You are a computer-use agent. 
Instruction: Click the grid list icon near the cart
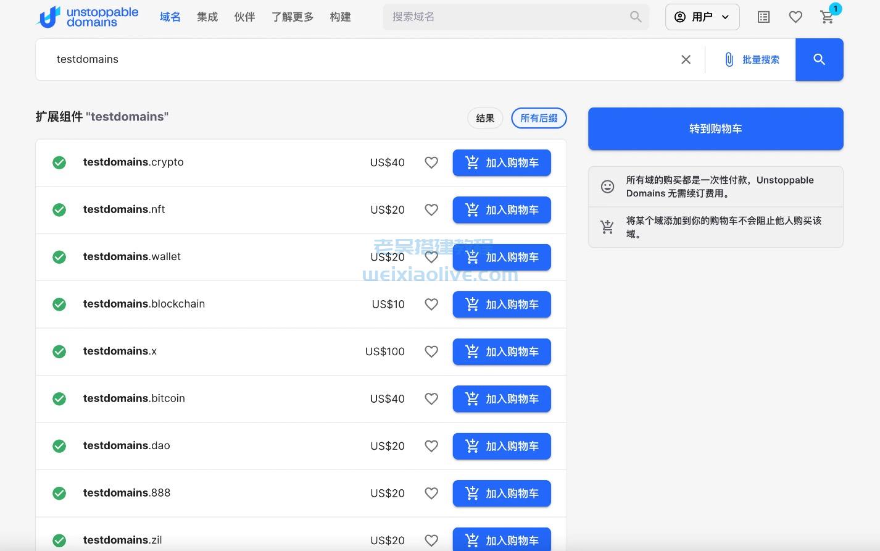[x=763, y=17]
